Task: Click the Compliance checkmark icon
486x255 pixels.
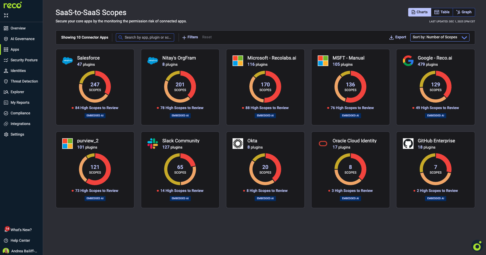Action: [x=6, y=113]
